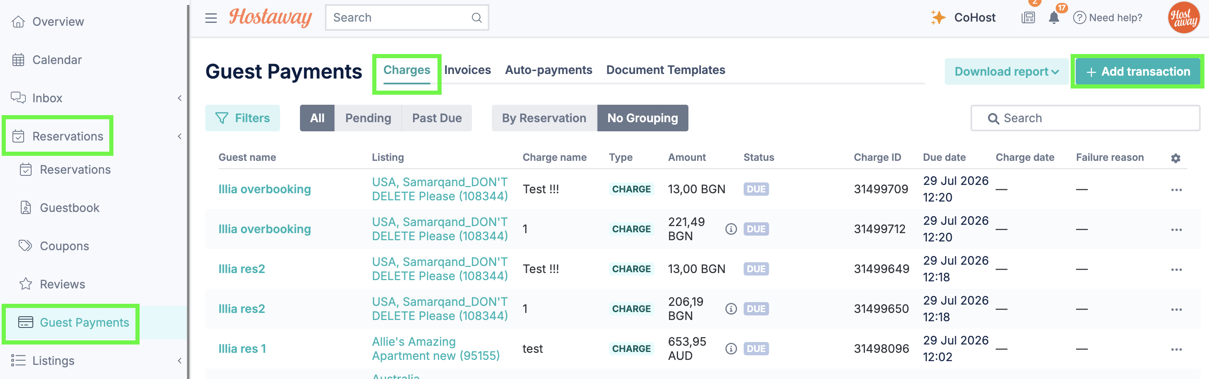
Task: Open guest Illia overbooking with charge 31499712
Action: pos(265,229)
